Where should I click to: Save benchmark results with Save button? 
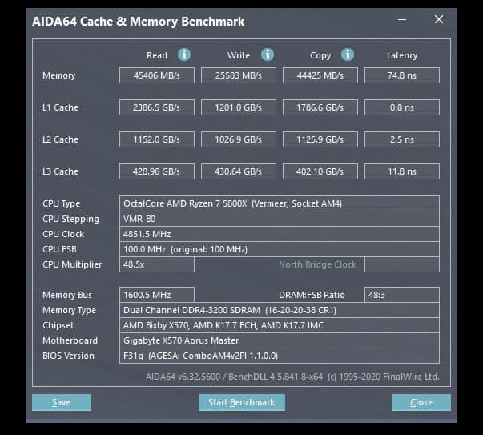click(x=62, y=402)
